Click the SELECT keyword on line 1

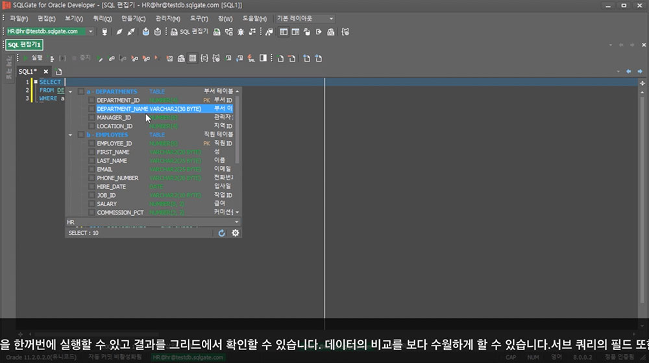50,82
